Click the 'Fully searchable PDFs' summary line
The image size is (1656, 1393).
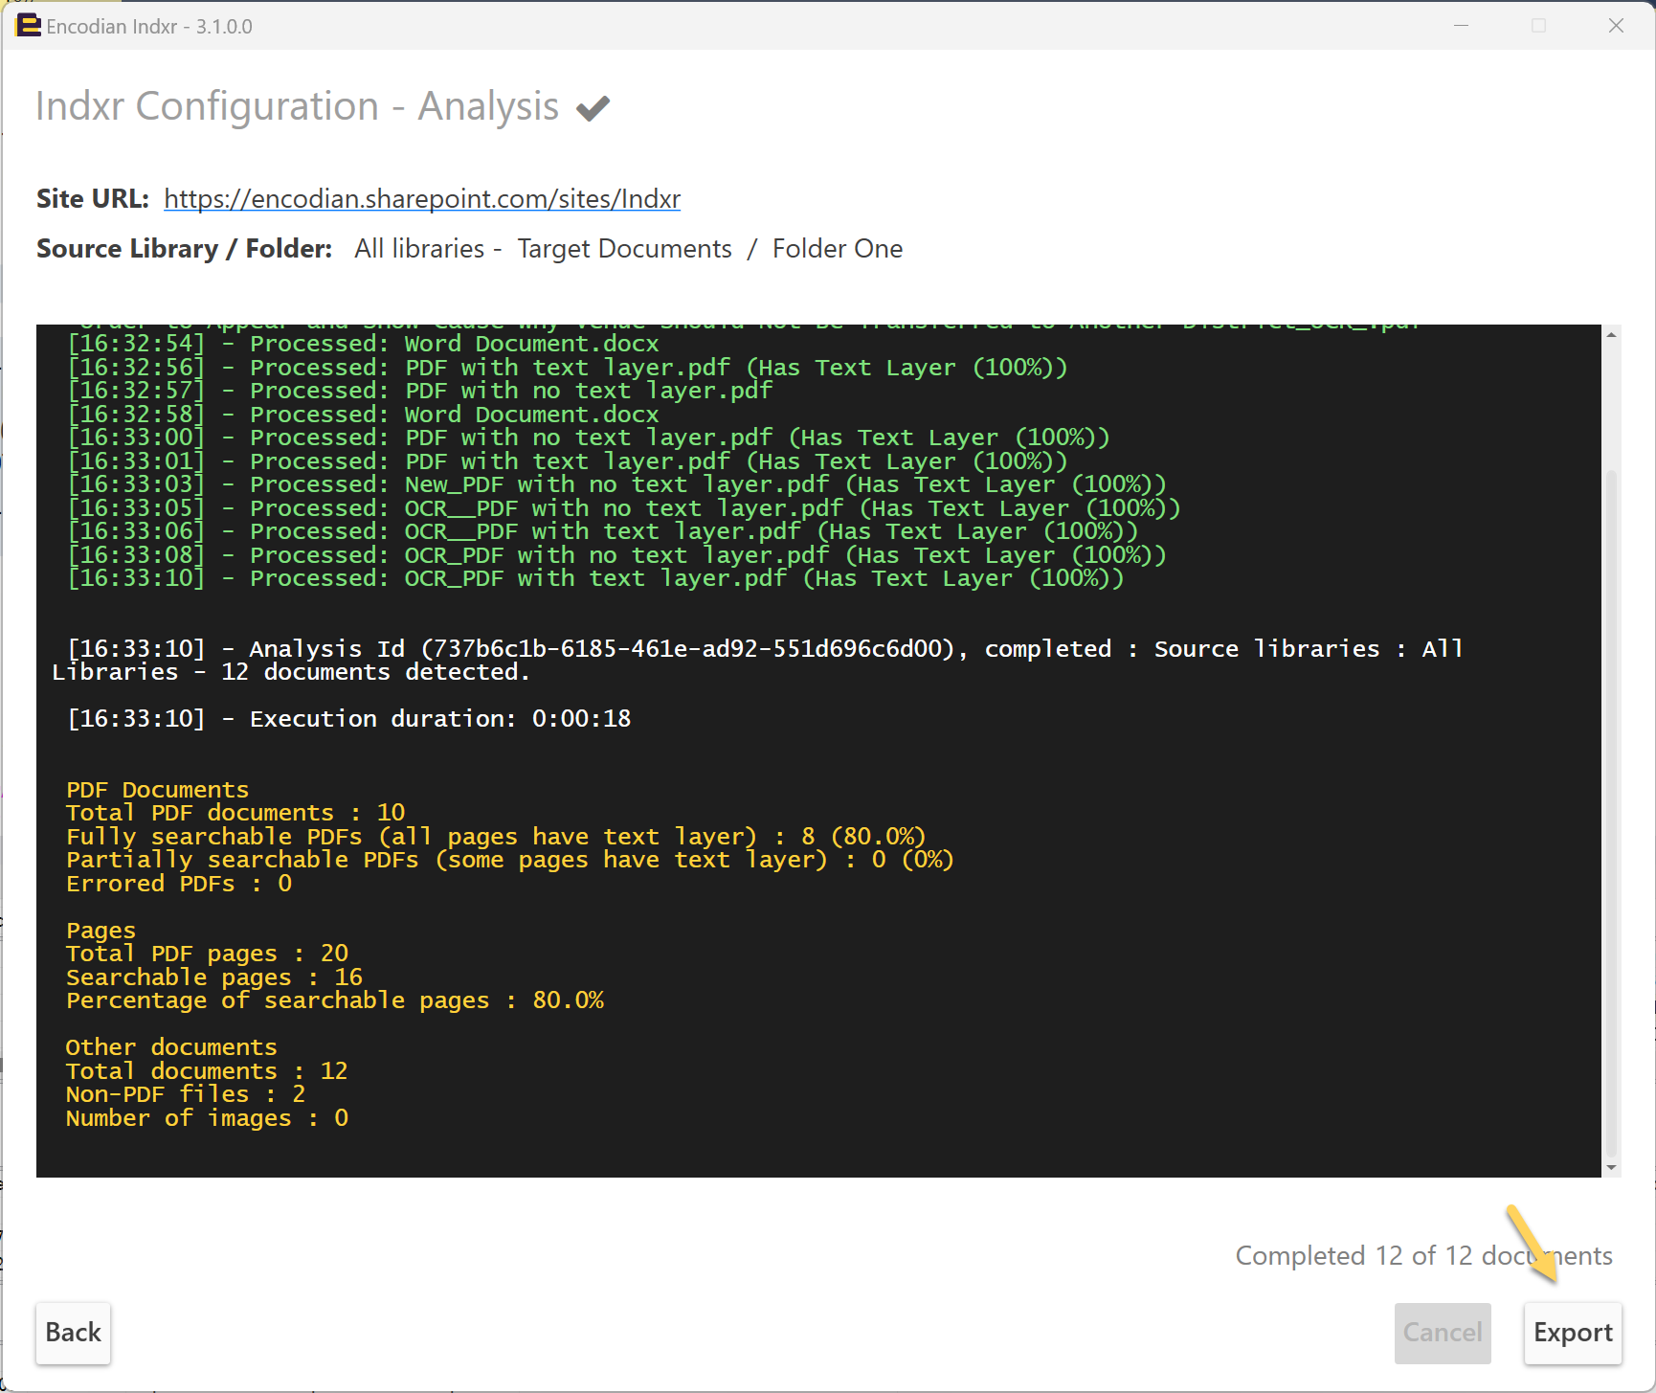click(496, 837)
